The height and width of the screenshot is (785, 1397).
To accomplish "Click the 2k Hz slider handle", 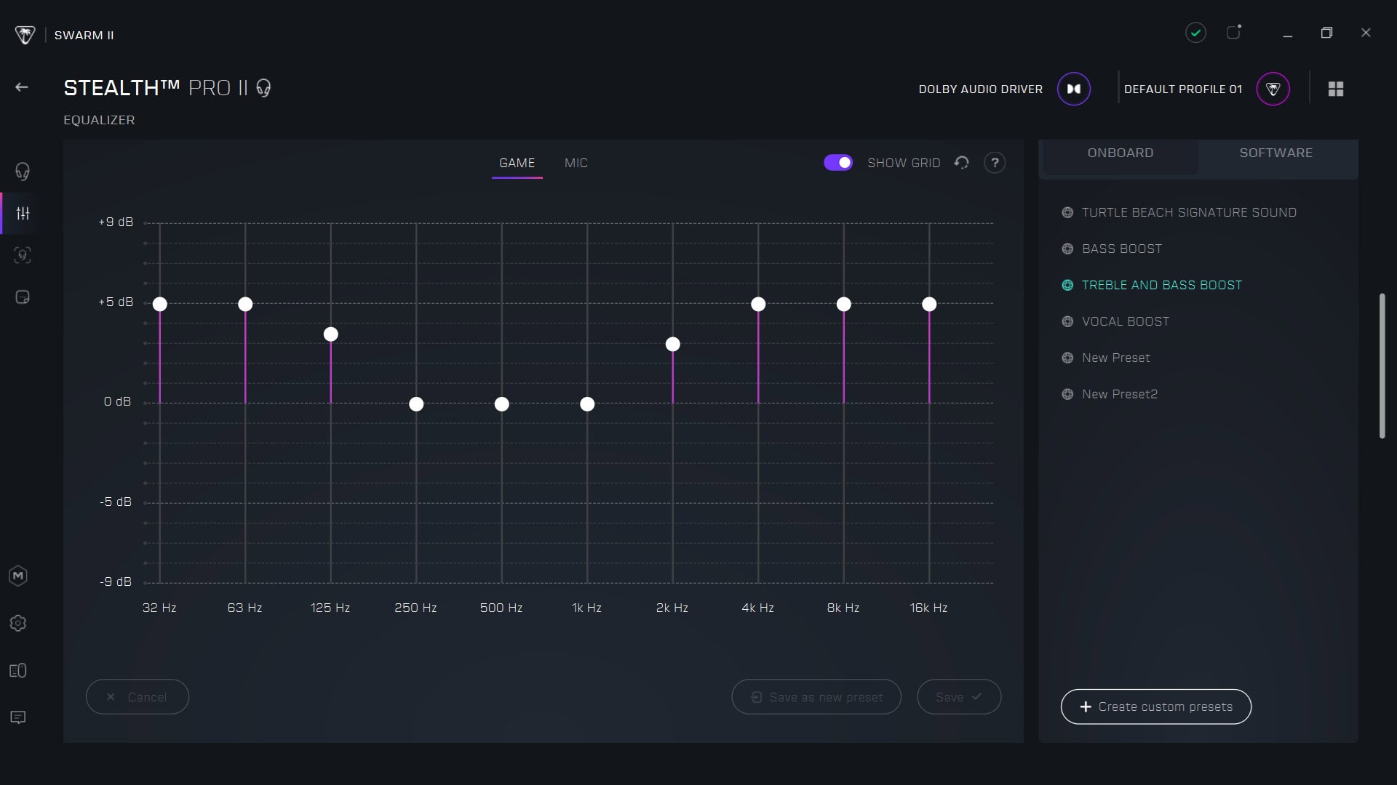I will point(673,345).
